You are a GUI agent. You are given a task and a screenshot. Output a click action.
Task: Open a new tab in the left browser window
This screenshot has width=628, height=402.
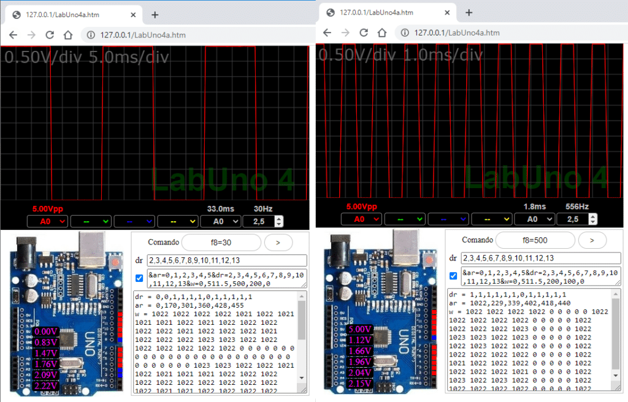pyautogui.click(x=155, y=15)
